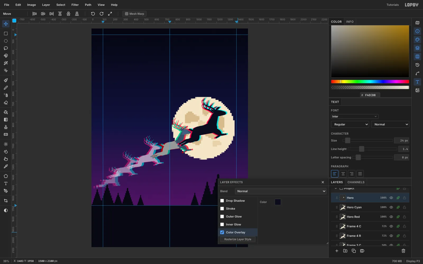Select center paragraph alignment
Image resolution: width=423 pixels, height=264 pixels.
pos(343,174)
